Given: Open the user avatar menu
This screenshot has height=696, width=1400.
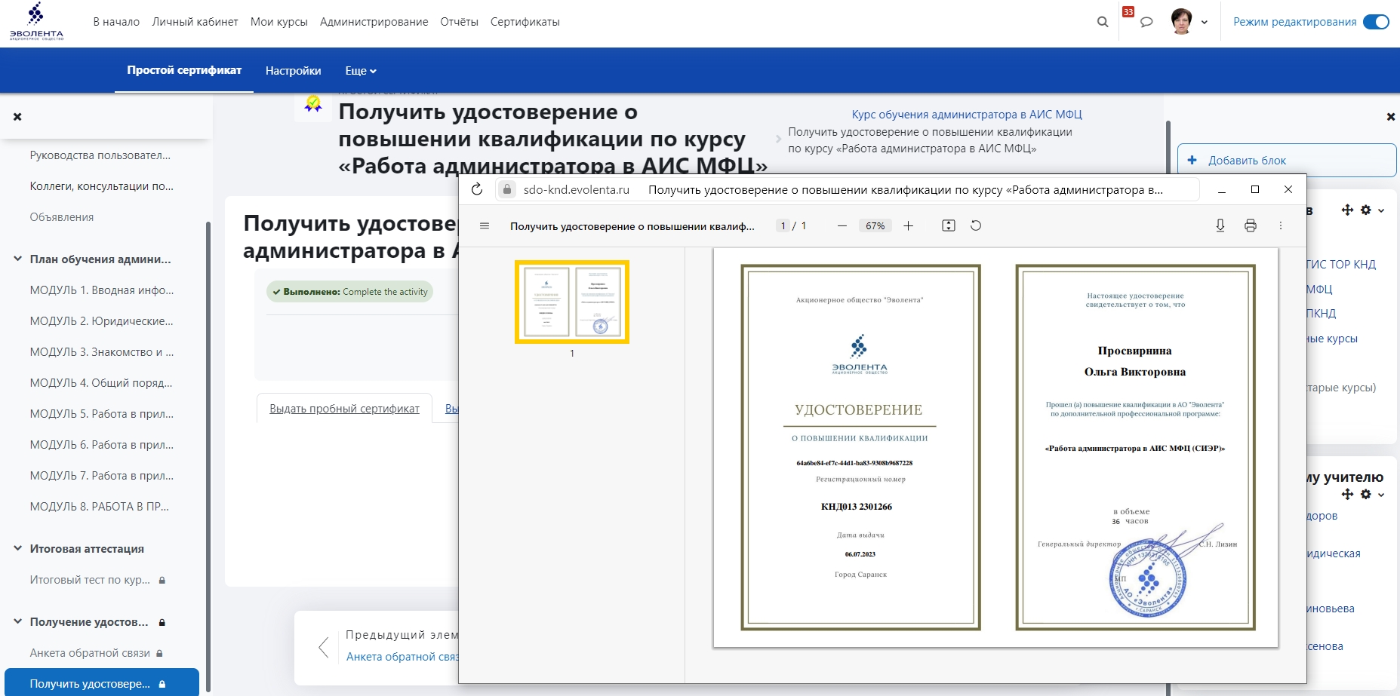Looking at the screenshot, I should pos(1189,21).
